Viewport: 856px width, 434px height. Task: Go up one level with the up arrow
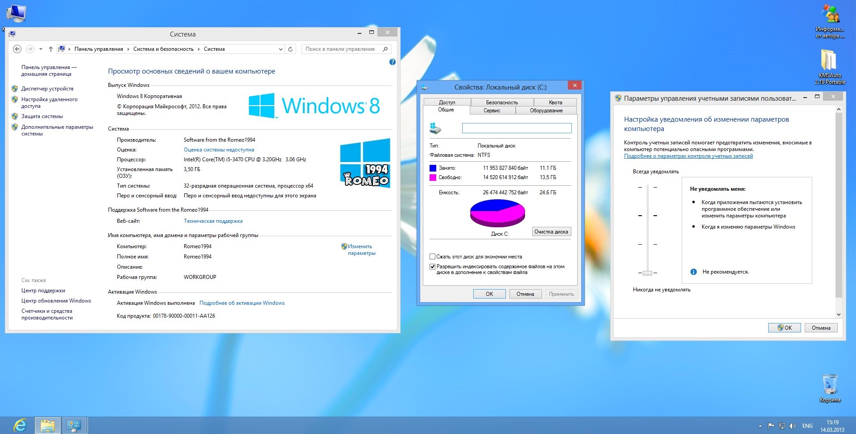point(50,49)
